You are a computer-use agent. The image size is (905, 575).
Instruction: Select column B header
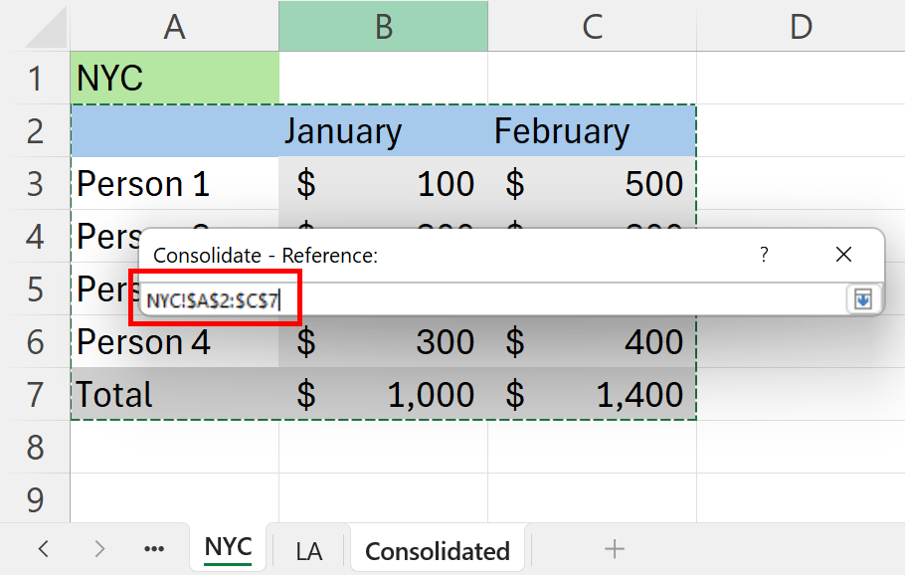click(383, 27)
